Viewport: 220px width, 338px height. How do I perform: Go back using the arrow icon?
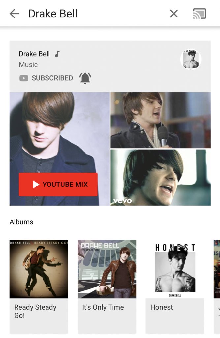(14, 14)
